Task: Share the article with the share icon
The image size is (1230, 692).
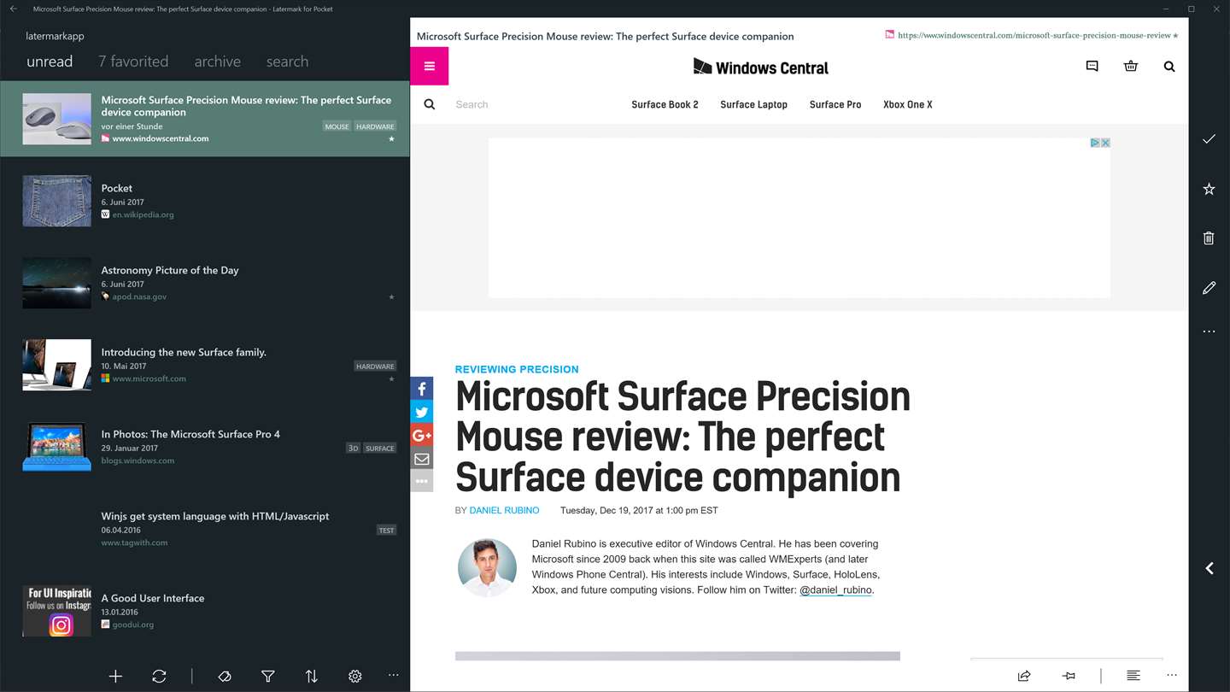Action: tap(1024, 676)
